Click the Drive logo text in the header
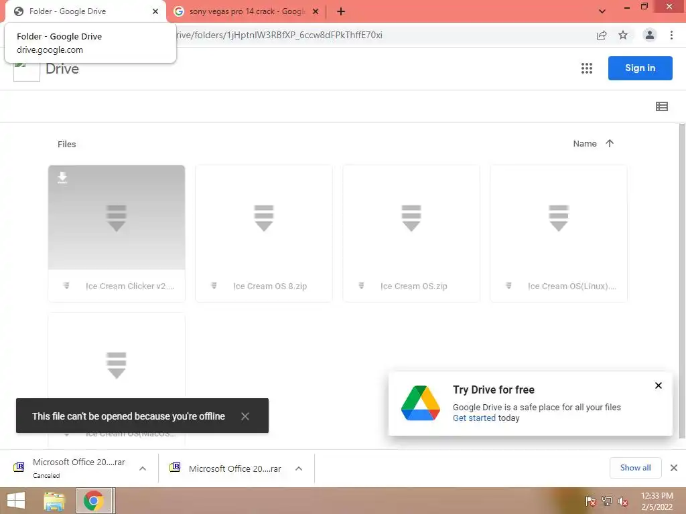 pos(62,69)
